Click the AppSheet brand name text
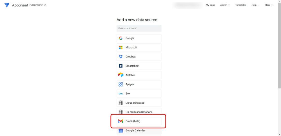Screen dimensions: 281x136 [x=20, y=5]
